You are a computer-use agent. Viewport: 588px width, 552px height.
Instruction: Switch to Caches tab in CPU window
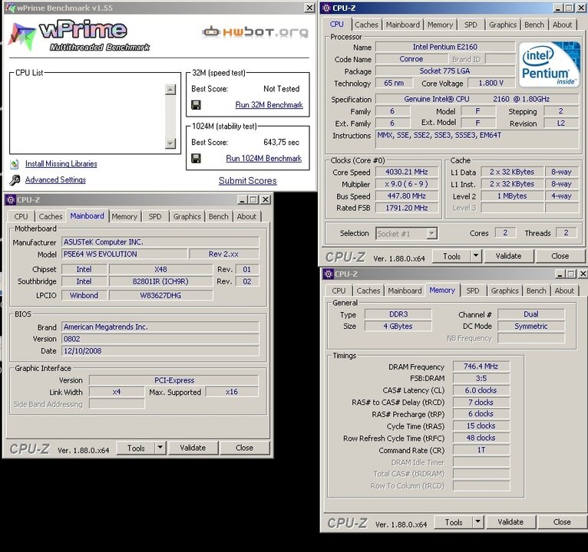[x=366, y=25]
